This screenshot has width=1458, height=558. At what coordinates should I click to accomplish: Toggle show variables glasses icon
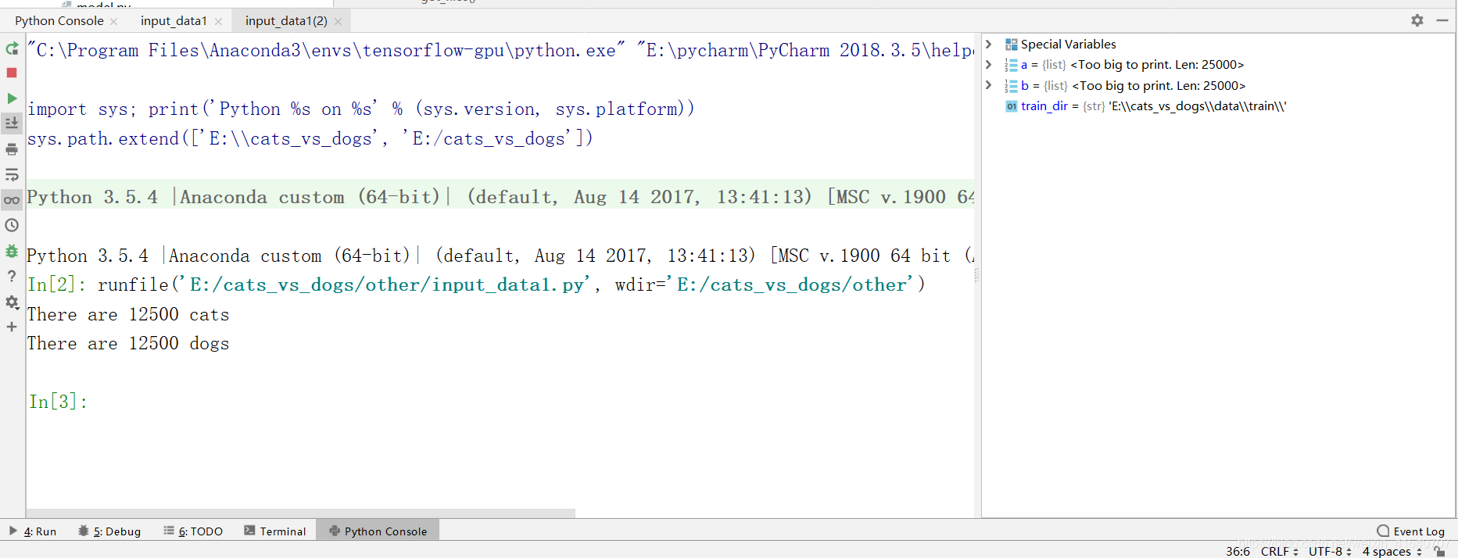click(x=12, y=200)
